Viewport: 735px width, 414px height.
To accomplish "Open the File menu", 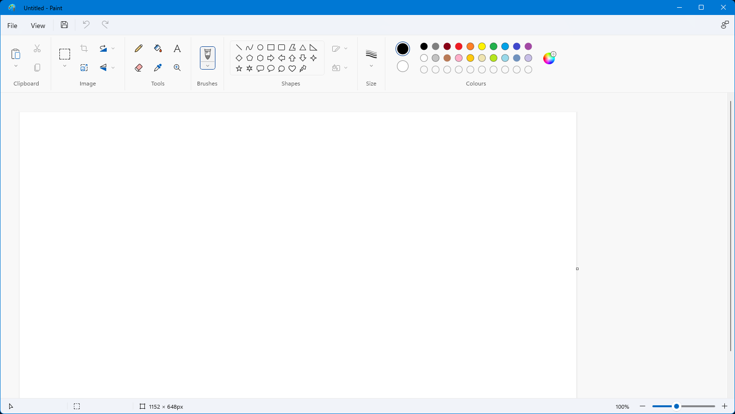I will pos(13,26).
